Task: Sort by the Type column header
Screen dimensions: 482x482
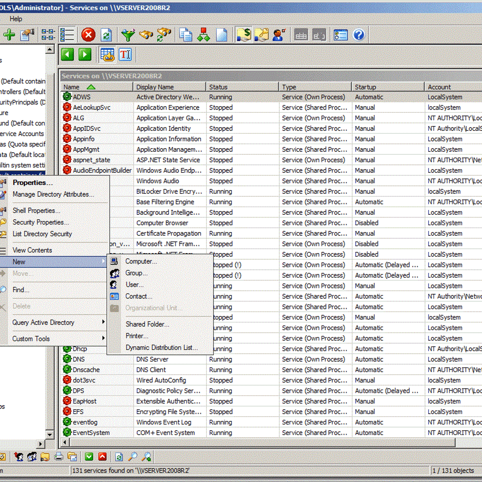Action: (315, 87)
